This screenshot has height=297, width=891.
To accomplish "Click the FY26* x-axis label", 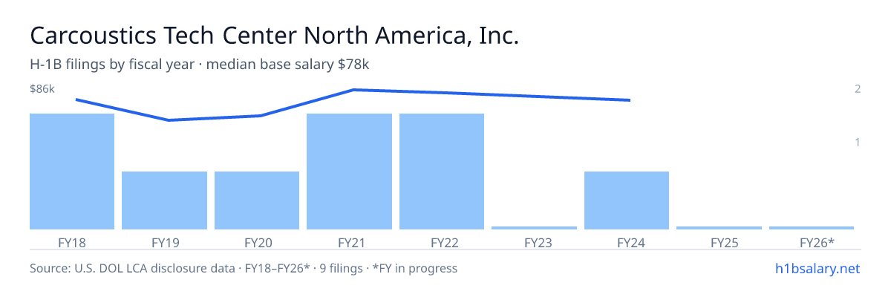I will [x=817, y=242].
